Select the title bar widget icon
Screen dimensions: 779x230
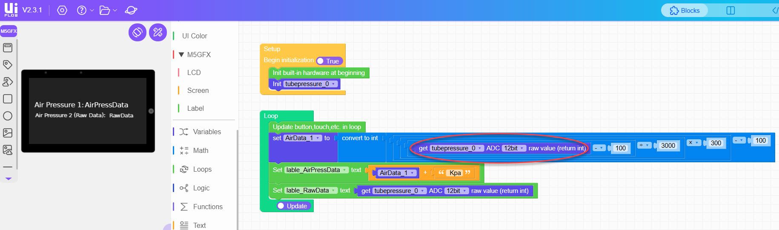(8, 48)
